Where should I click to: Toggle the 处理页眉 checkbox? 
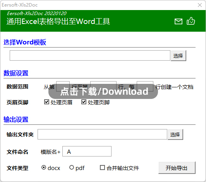[x=46, y=102]
